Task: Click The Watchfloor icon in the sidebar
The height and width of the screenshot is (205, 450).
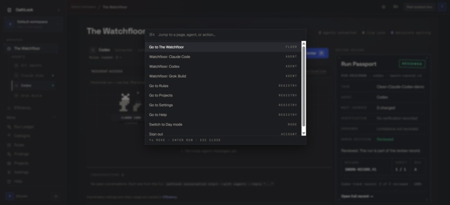Action: click(9, 48)
